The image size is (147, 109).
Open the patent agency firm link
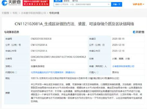click(53, 72)
